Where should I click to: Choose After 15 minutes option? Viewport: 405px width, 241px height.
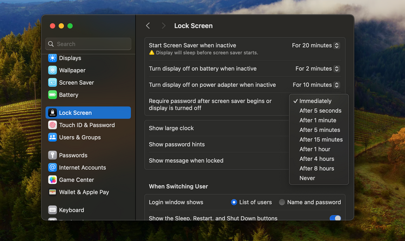[319, 139]
